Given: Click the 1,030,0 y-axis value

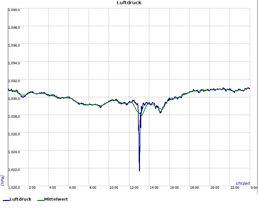Looking at the screenshot, I should click(14, 99).
